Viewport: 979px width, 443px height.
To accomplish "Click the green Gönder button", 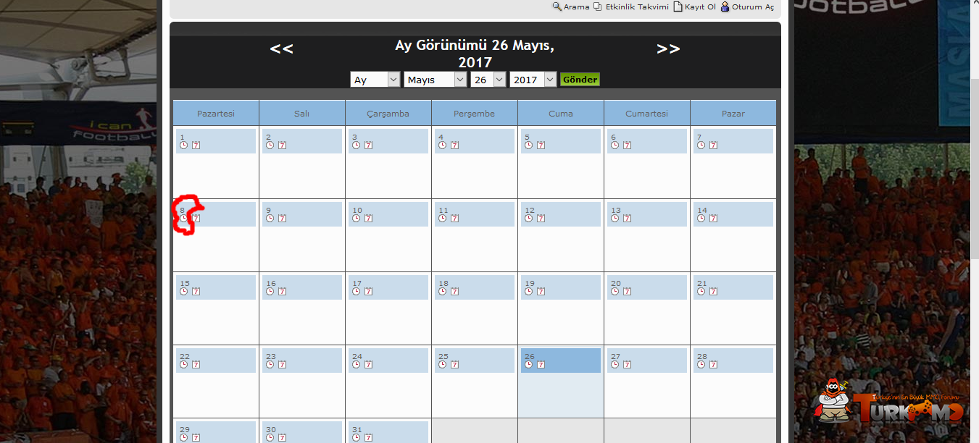I will pos(580,80).
